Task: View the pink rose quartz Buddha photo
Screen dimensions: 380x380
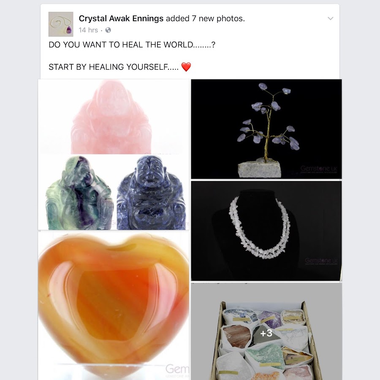Action: pyautogui.click(x=114, y=117)
